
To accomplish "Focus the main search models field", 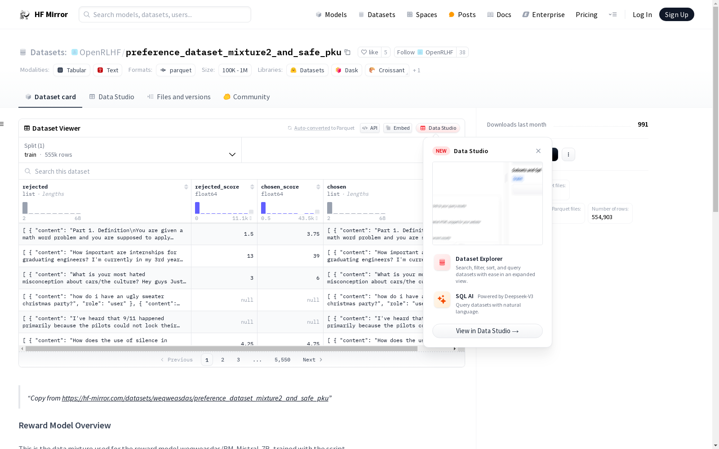I will [x=165, y=14].
